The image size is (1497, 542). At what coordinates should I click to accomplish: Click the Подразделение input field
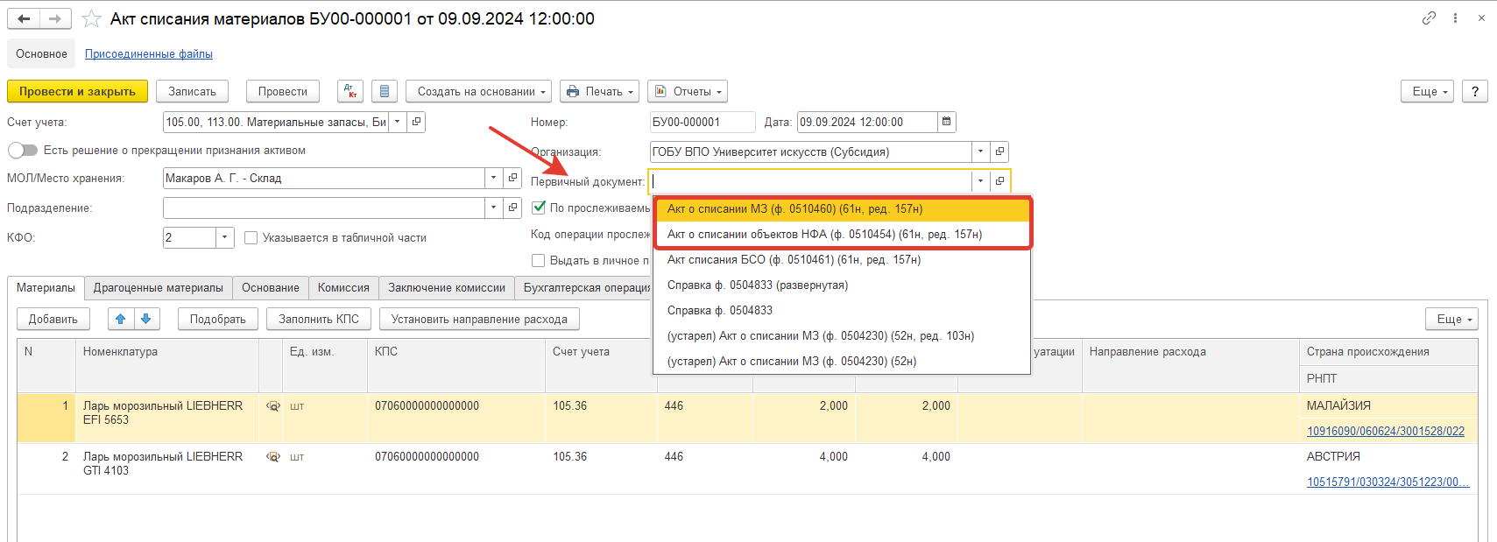(x=323, y=208)
